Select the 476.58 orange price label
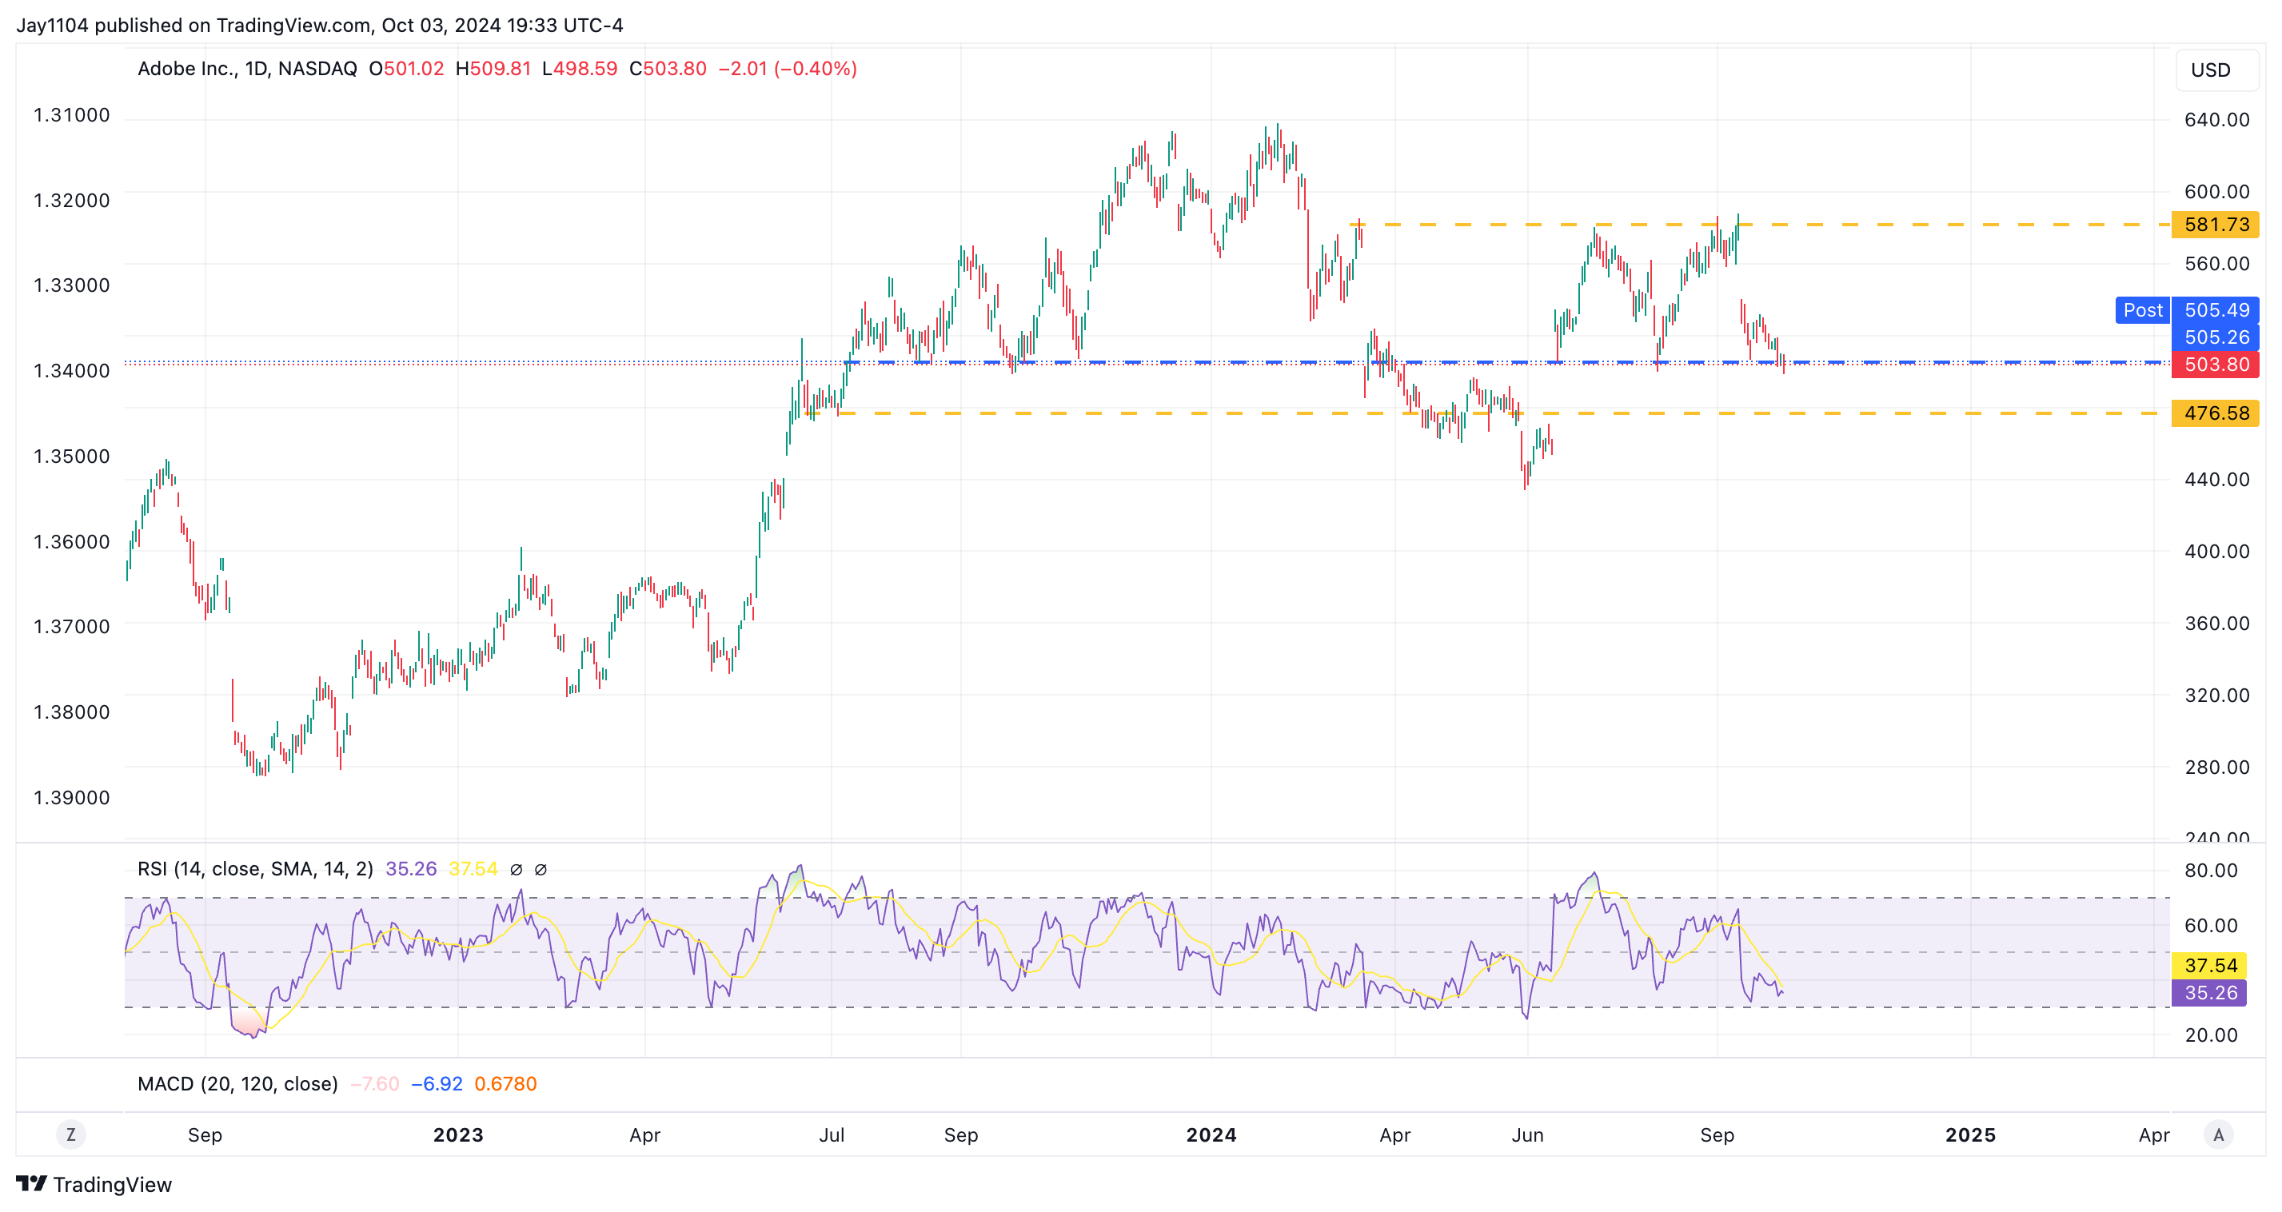 (x=2215, y=413)
